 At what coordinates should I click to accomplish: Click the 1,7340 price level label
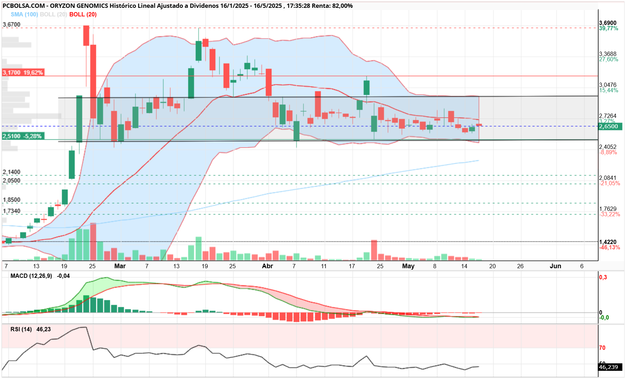pos(11,211)
